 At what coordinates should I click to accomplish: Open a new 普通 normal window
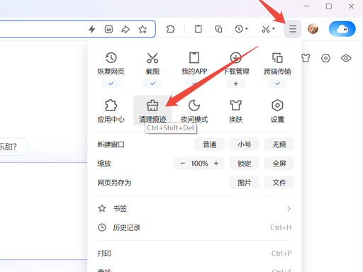tap(209, 144)
